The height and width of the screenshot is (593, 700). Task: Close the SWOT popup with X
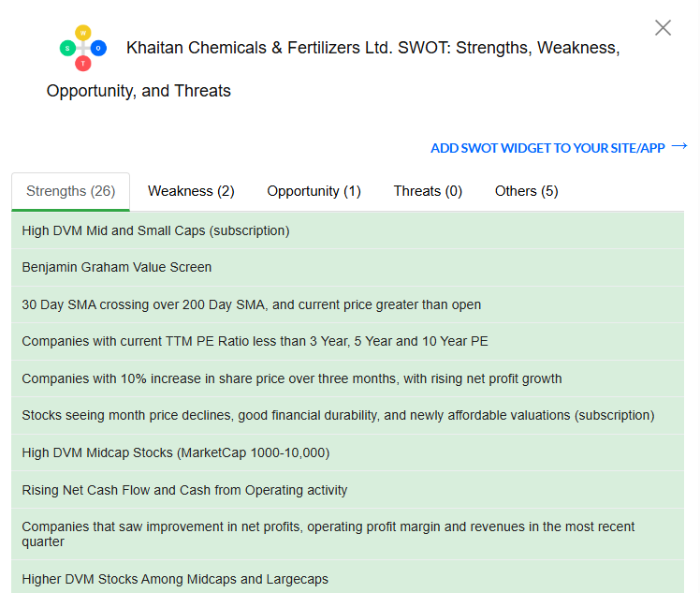(x=663, y=28)
